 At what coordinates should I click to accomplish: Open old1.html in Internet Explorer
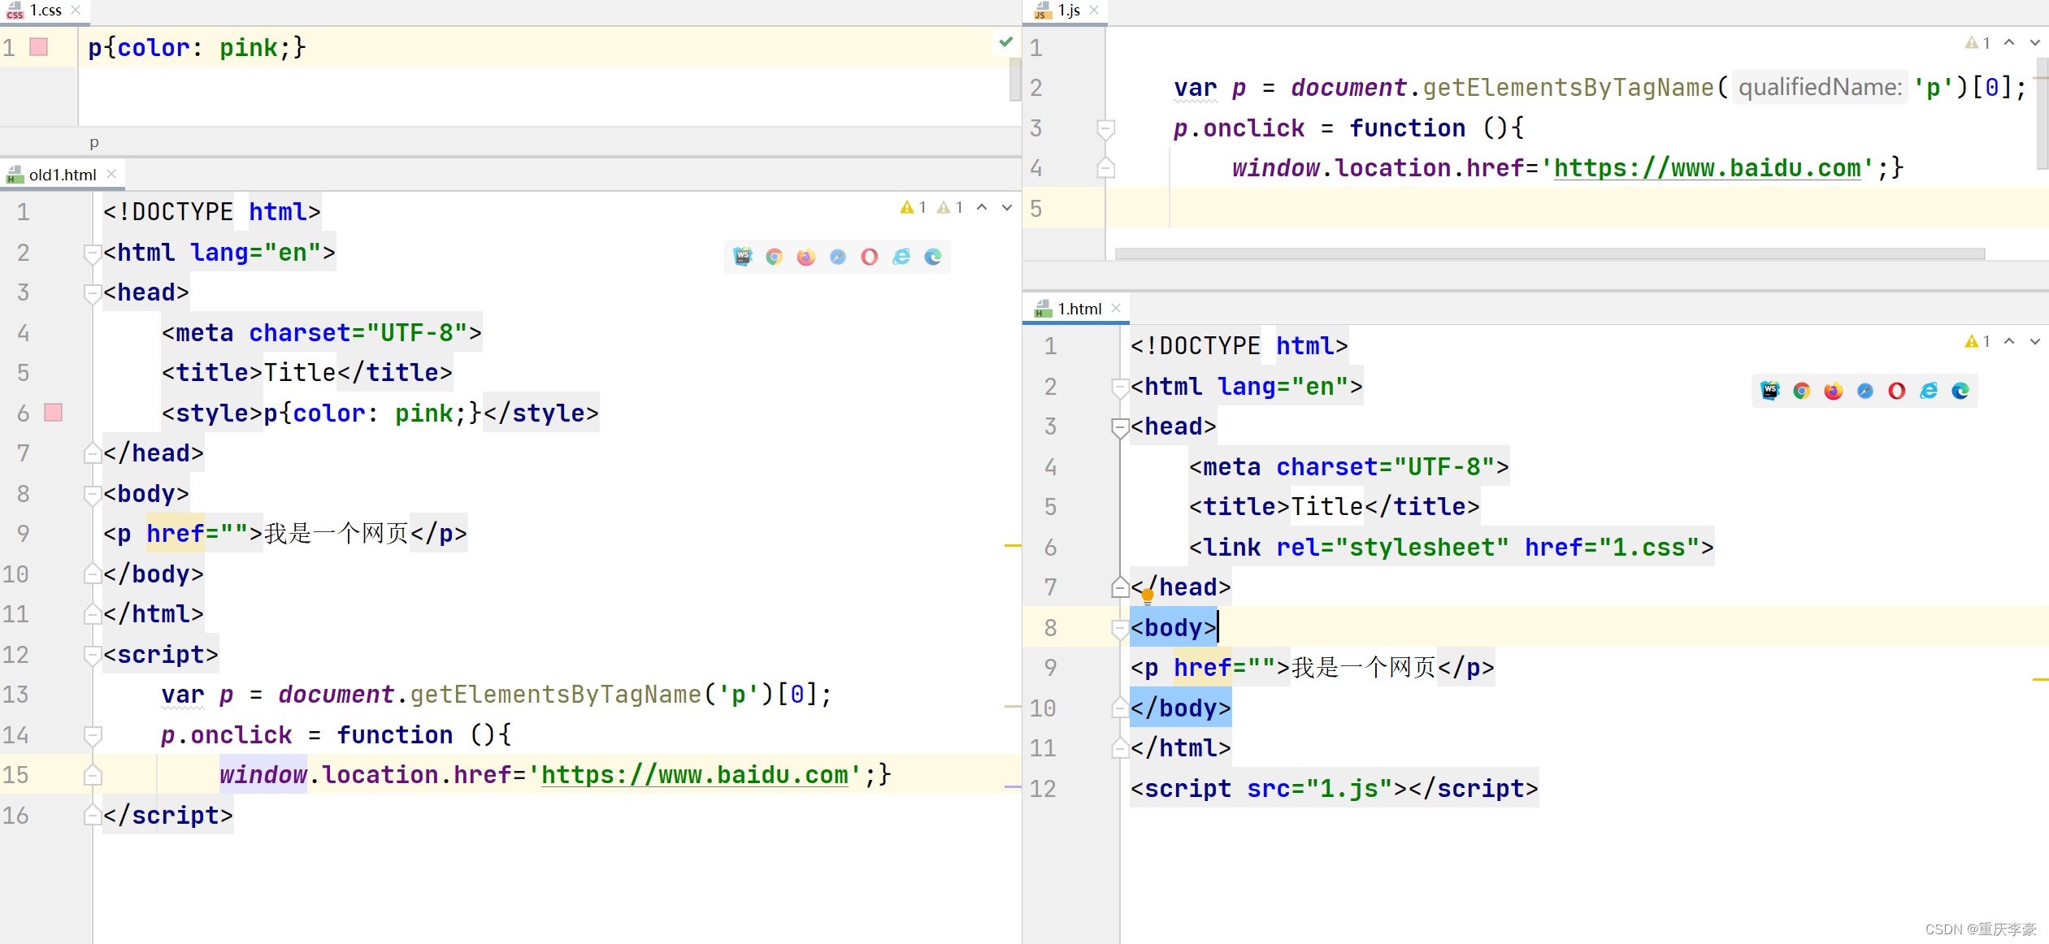click(x=901, y=257)
